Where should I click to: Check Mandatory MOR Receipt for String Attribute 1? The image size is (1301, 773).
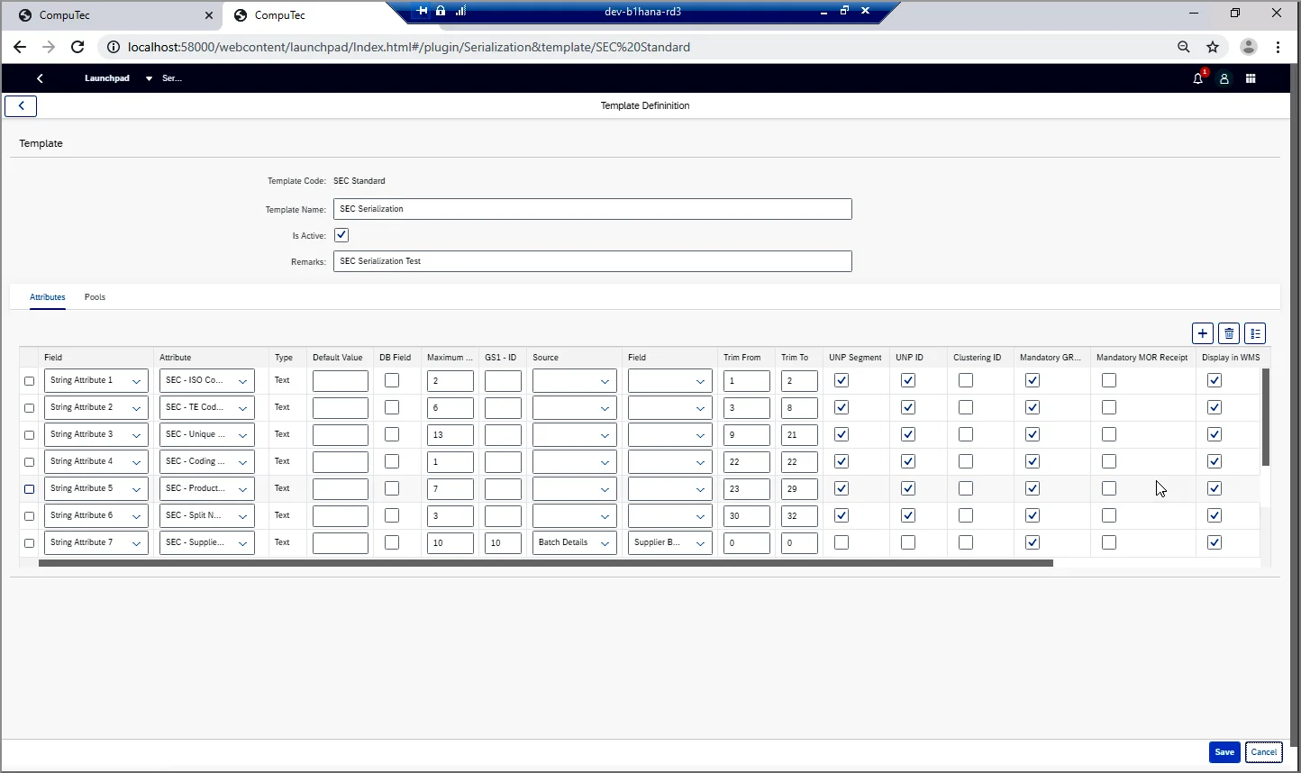[1109, 380]
